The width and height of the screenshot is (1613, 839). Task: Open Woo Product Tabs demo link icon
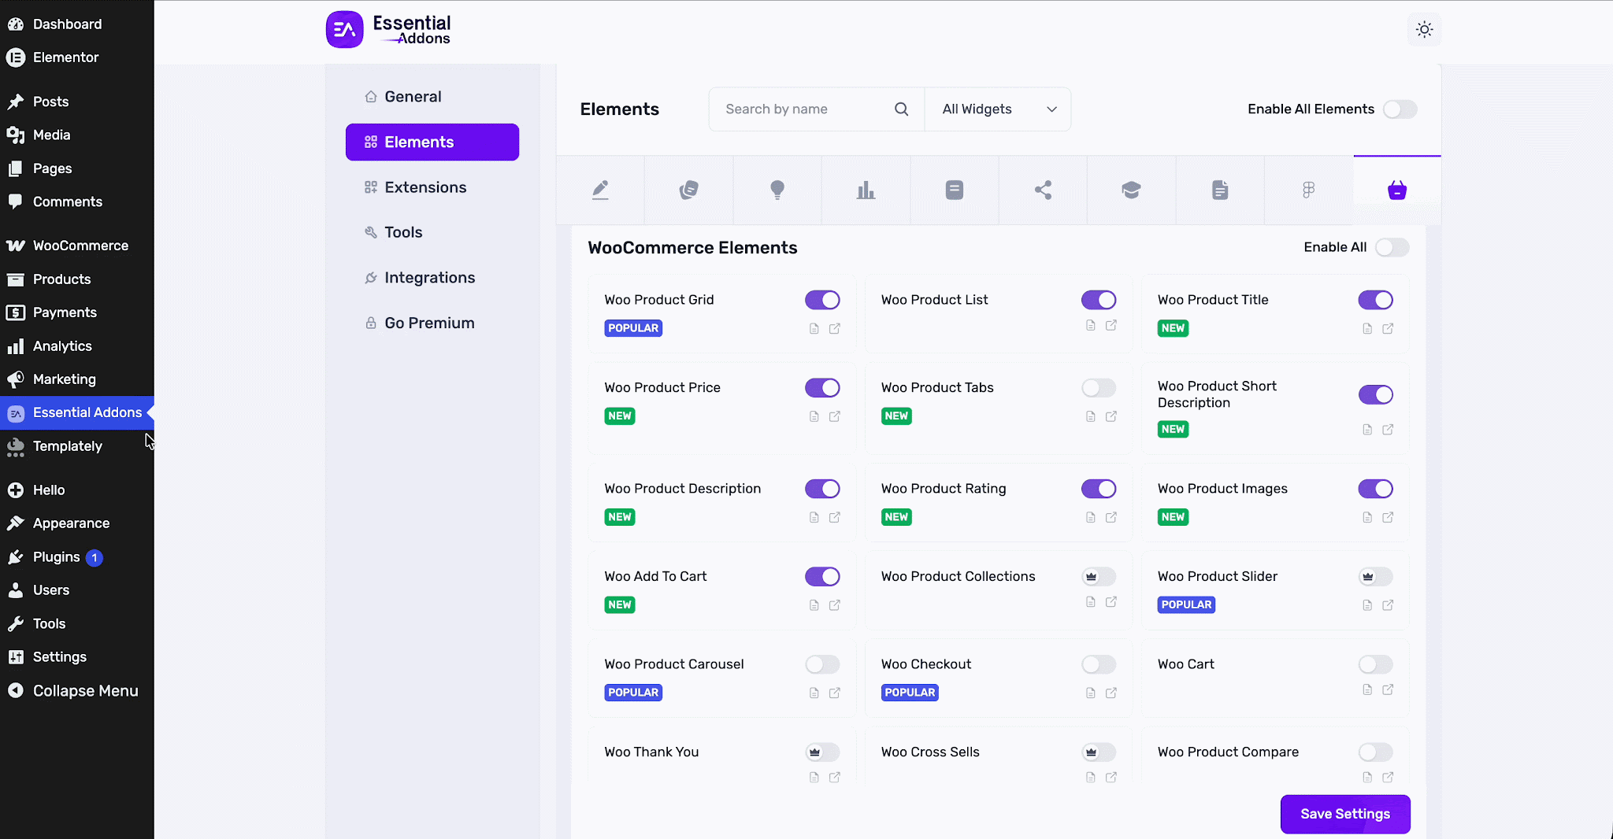coord(1111,416)
